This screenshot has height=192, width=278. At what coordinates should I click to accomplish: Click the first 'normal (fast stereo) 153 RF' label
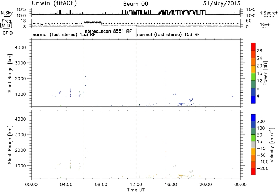(x=64, y=34)
